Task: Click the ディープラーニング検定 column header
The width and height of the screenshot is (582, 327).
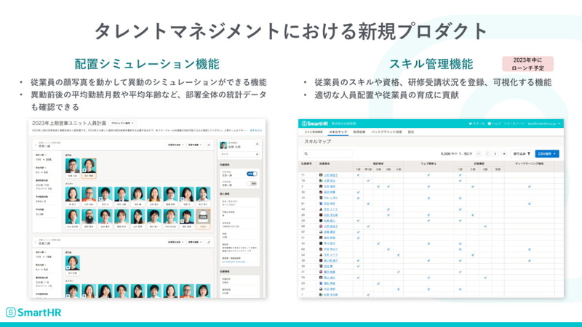Action: [x=530, y=163]
